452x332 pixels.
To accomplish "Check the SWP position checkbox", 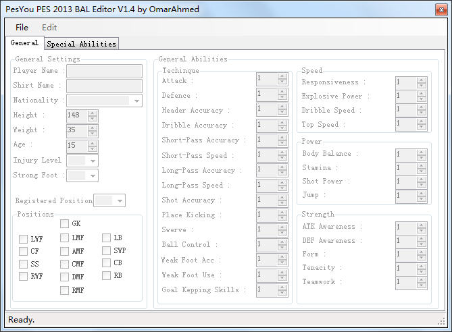I will (x=106, y=250).
